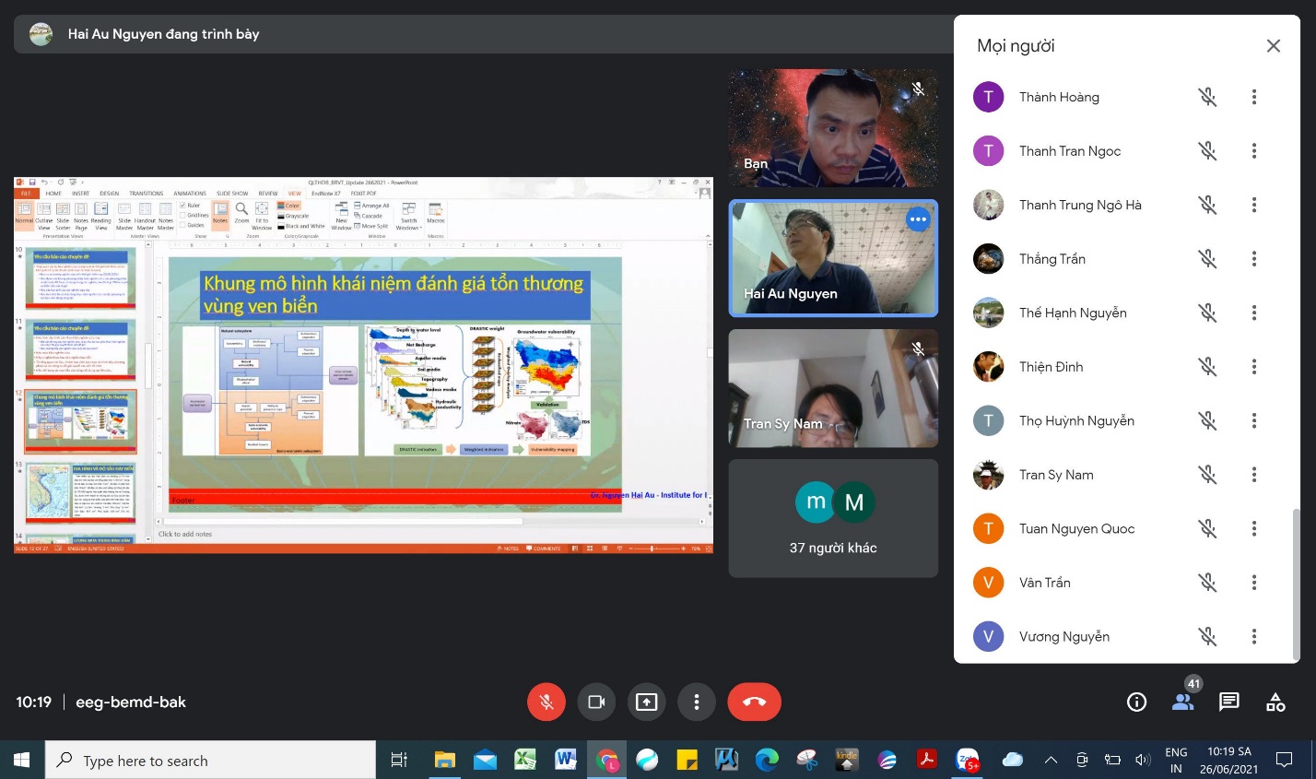This screenshot has height=779, width=1316.
Task: Mute Thành Hoàng's microphone
Action: pos(1207,97)
